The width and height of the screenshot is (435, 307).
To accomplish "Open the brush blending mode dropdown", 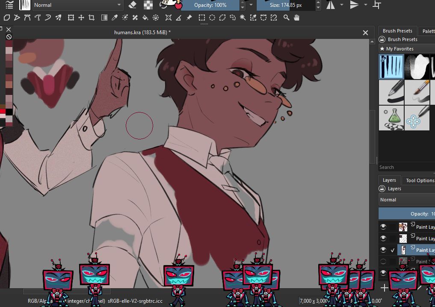I will (78, 5).
